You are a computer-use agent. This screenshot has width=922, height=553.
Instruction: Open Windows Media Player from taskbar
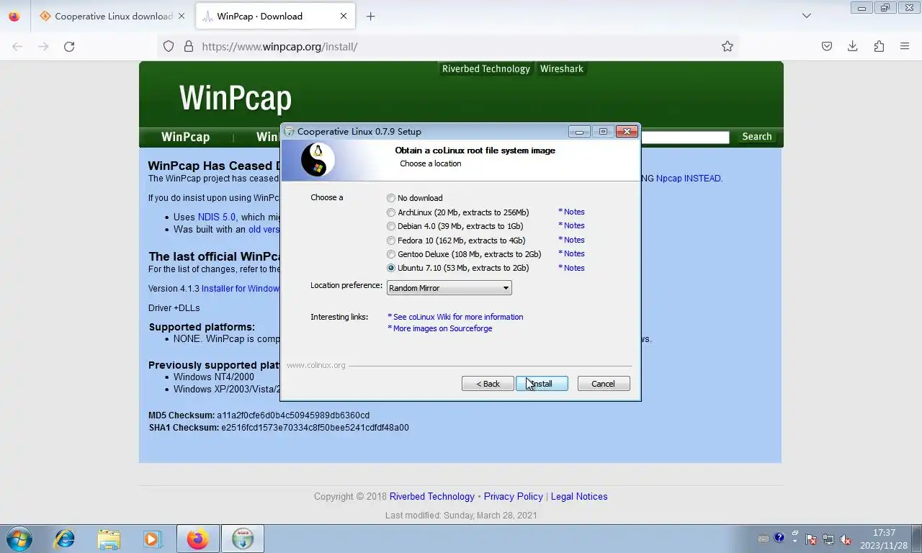(152, 539)
